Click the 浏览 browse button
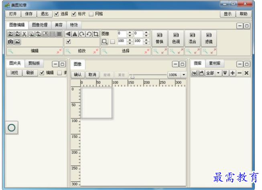 click(x=14, y=73)
